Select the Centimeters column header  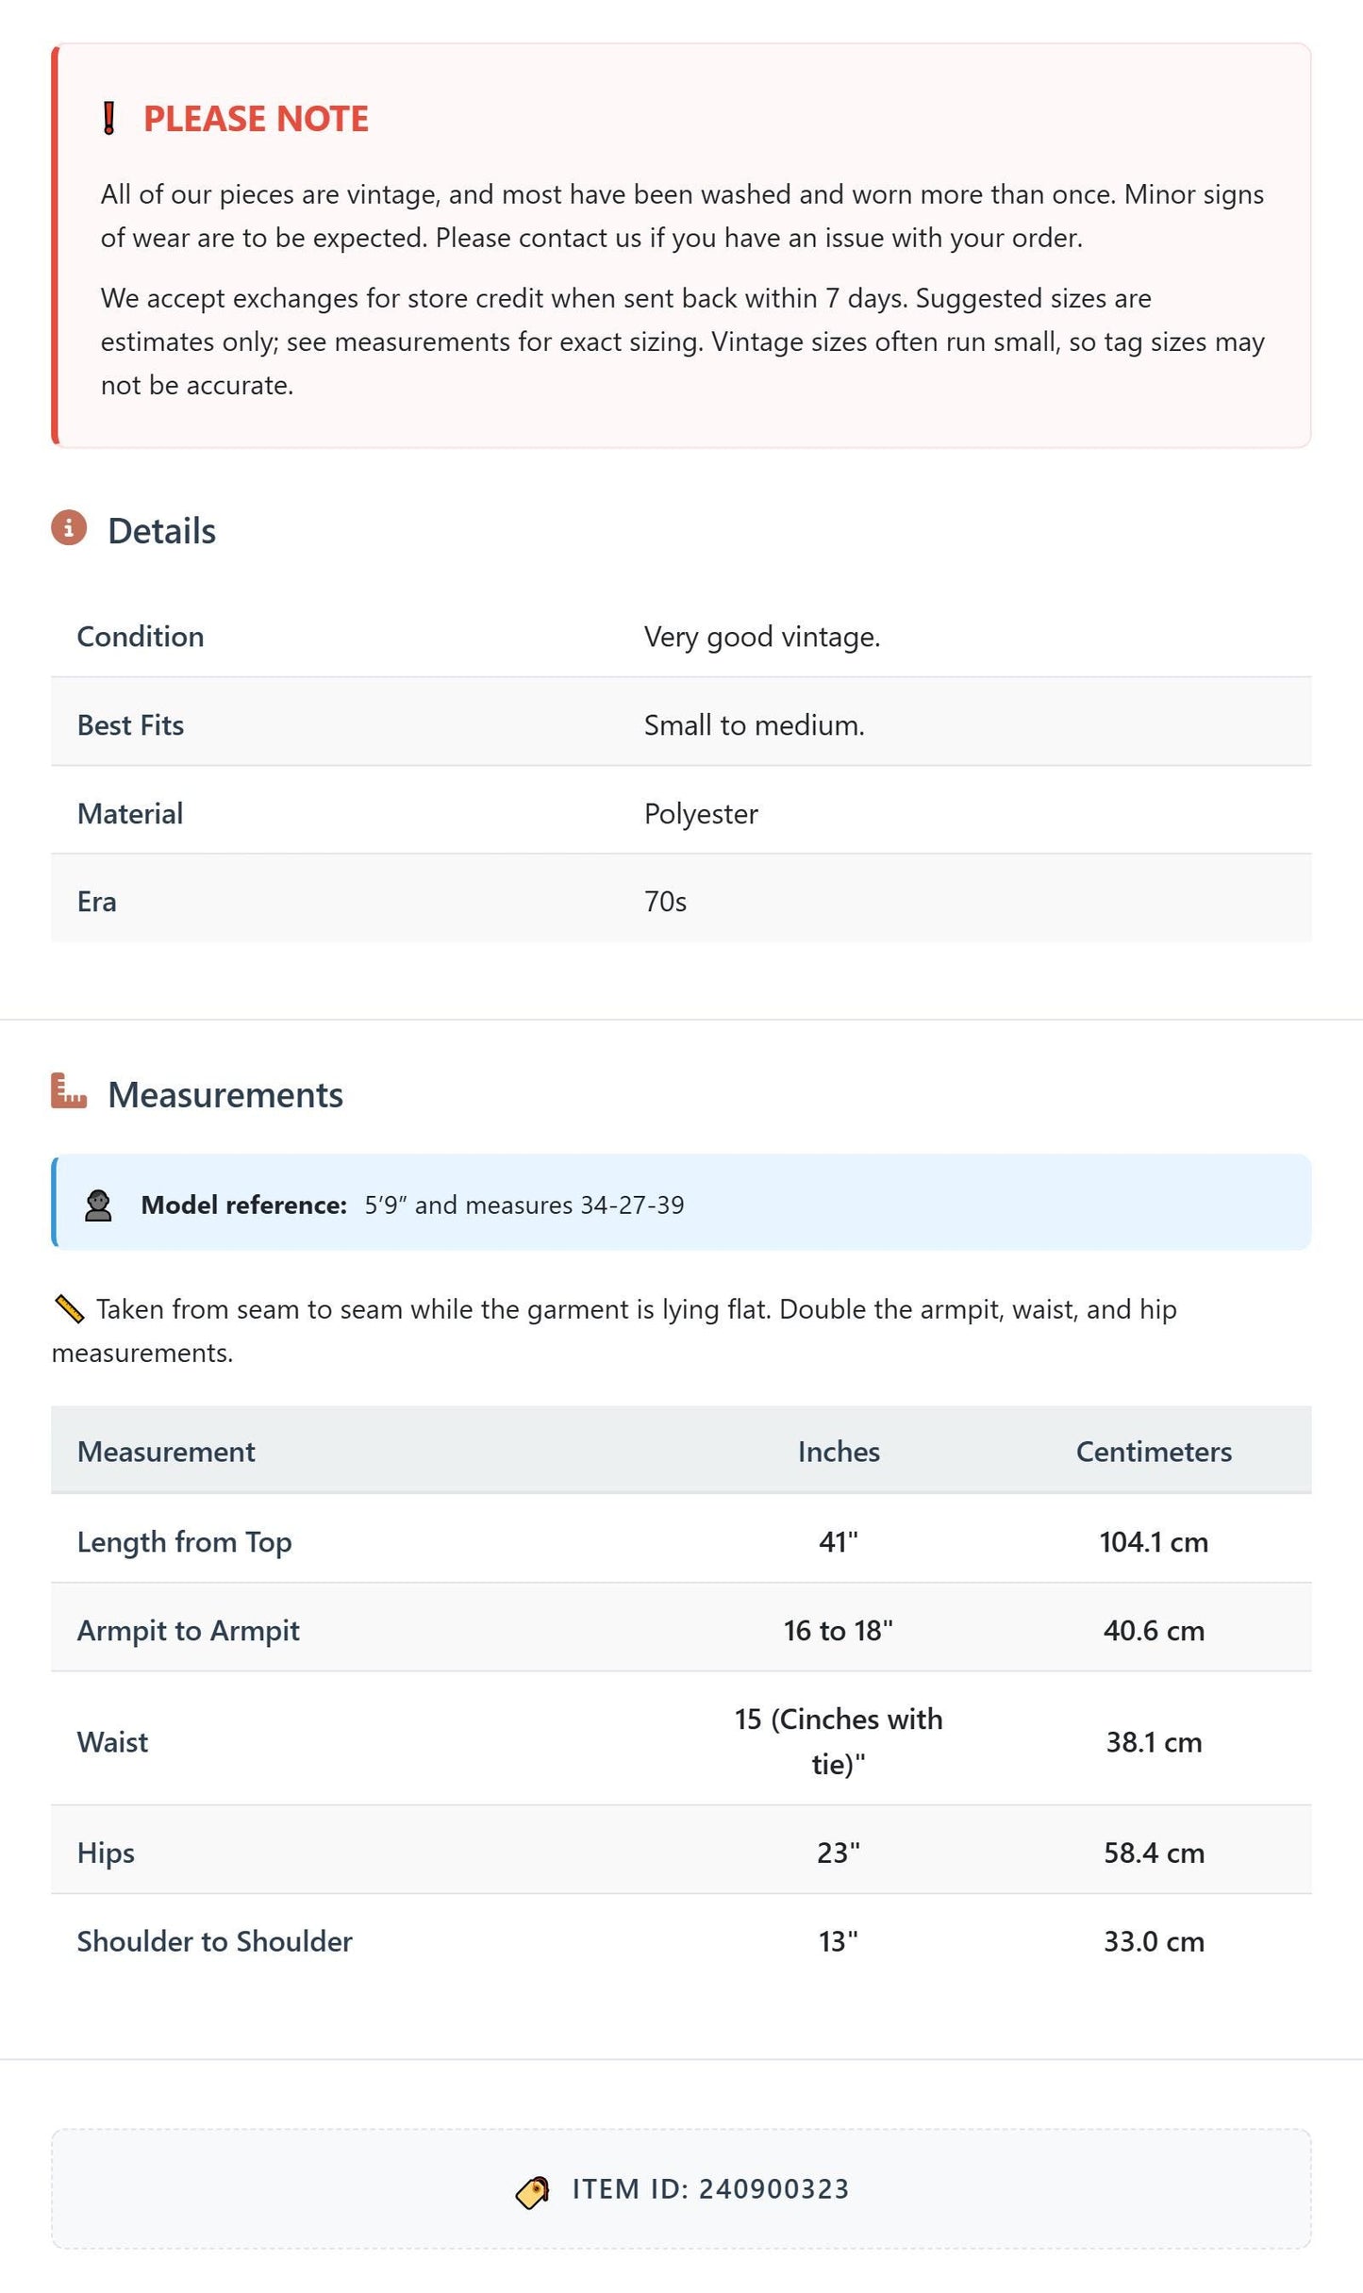(1154, 1452)
